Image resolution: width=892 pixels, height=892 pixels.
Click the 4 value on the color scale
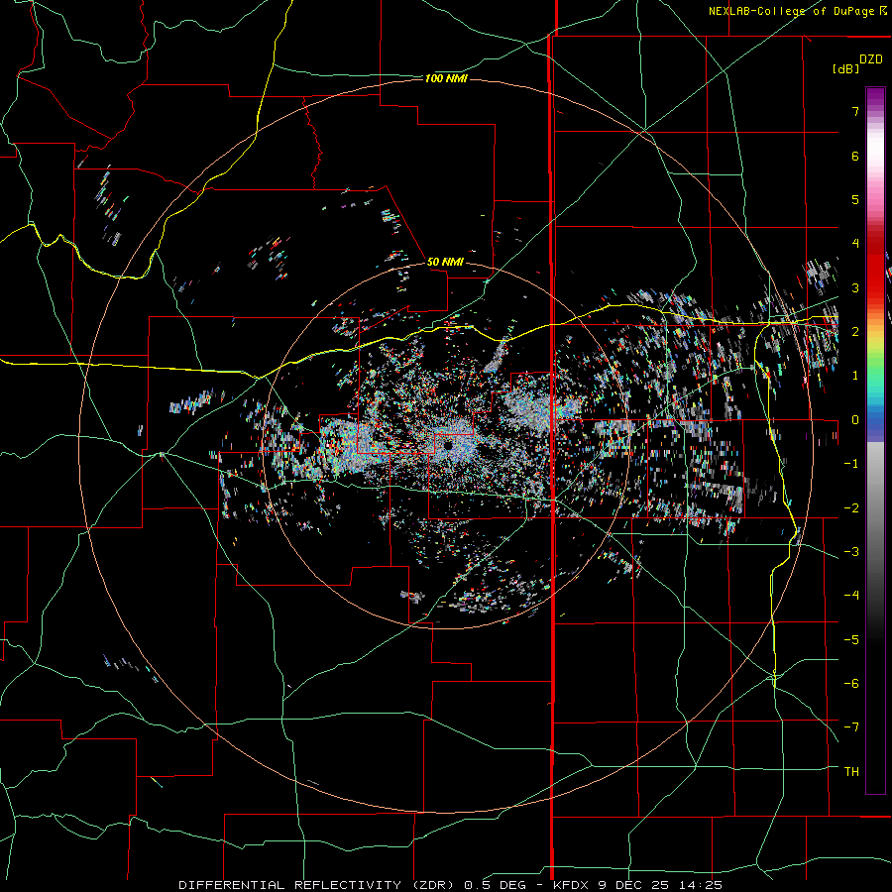(855, 244)
